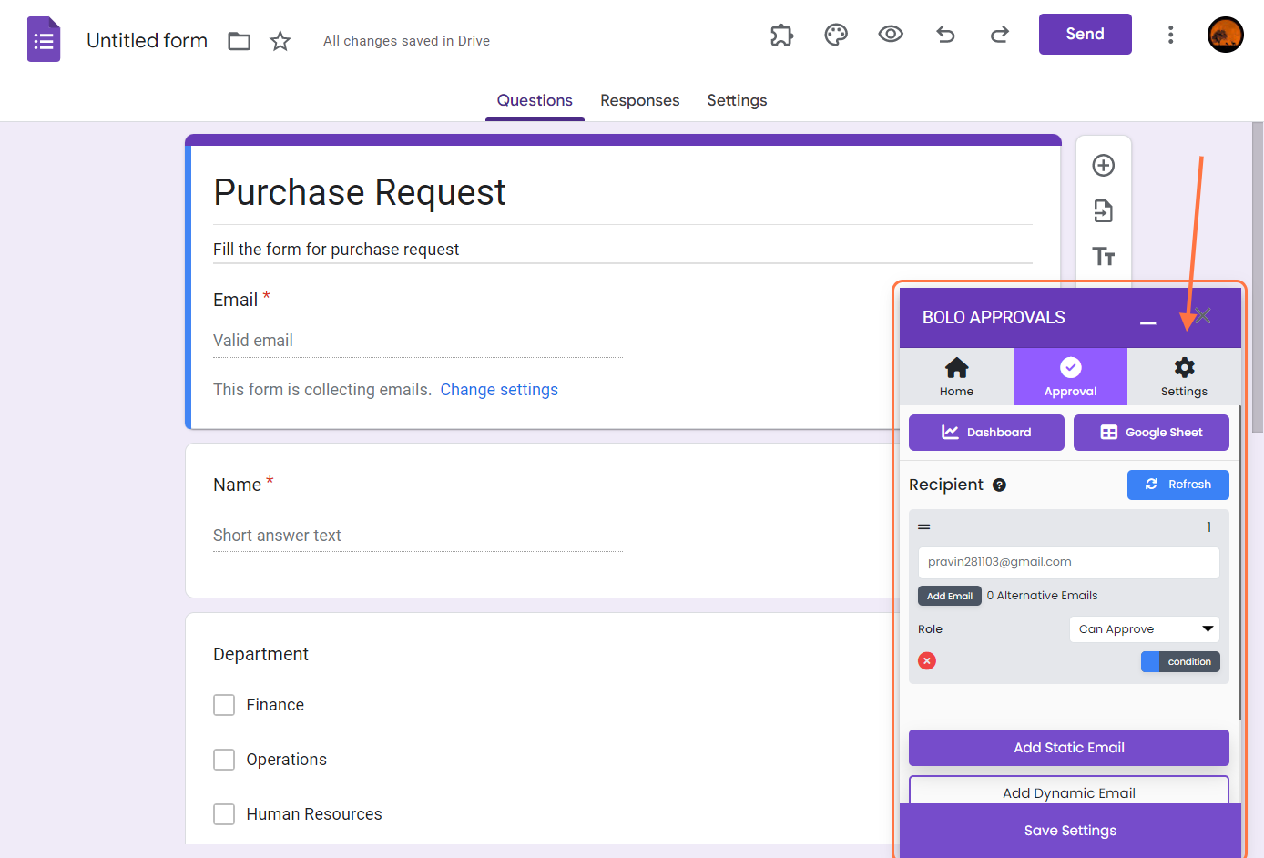Preview form with the eye icon
The image size is (1264, 858).
[x=891, y=35]
